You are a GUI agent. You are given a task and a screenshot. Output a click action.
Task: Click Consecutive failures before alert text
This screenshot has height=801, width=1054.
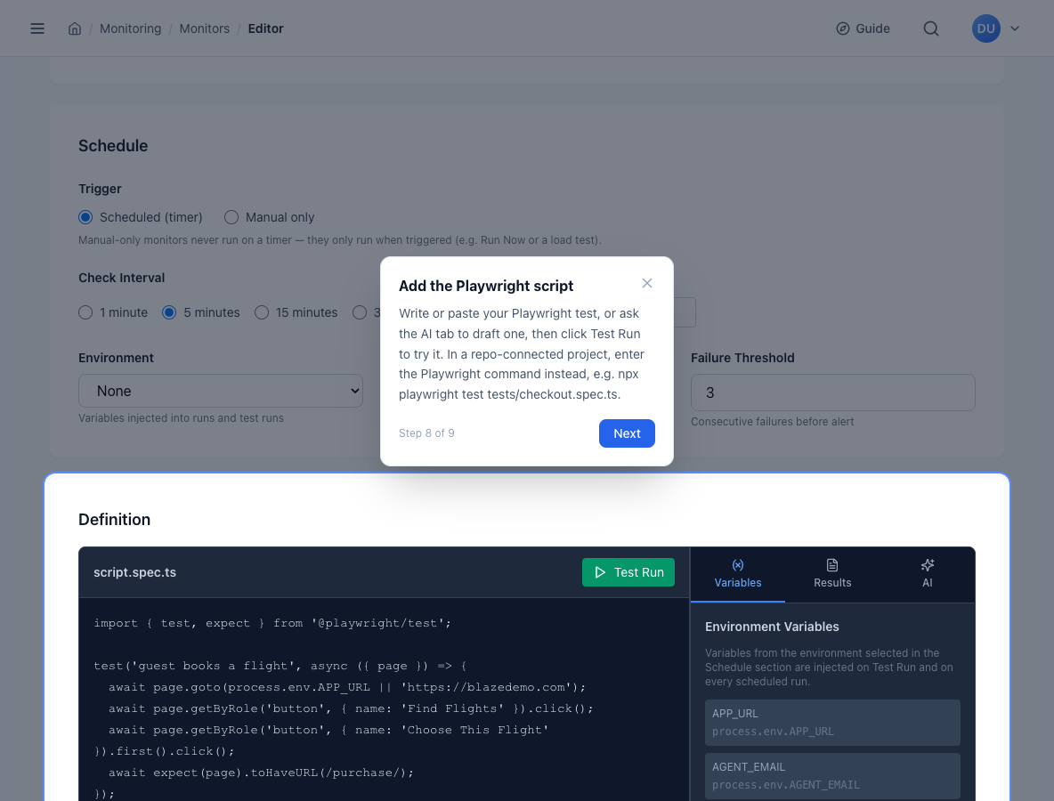[773, 421]
